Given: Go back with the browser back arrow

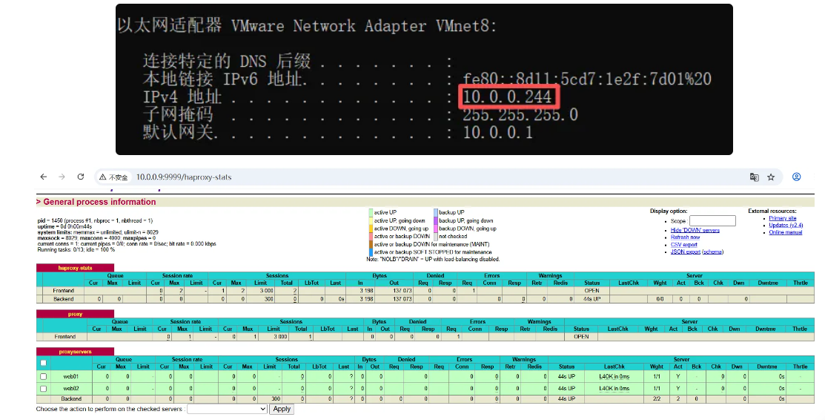Looking at the screenshot, I should pos(44,177).
